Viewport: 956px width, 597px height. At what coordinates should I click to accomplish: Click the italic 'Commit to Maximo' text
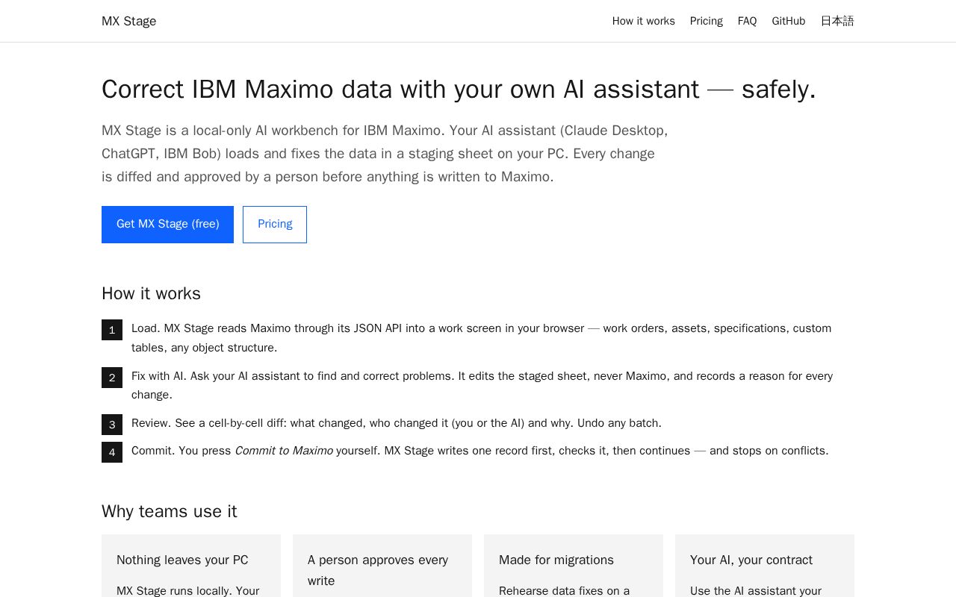(x=284, y=451)
